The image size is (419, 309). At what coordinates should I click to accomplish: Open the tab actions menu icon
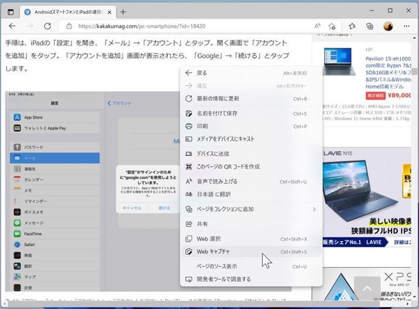tap(11, 12)
